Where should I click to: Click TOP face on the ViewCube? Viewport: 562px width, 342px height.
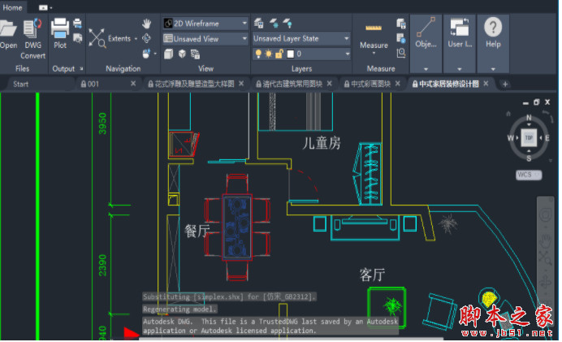click(528, 137)
